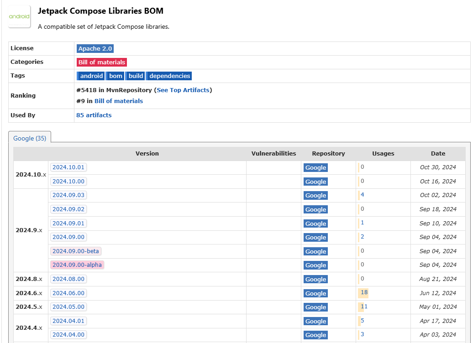This screenshot has width=473, height=343.
Task: Click Google repository badge for 2024.10.00
Action: pos(315,182)
